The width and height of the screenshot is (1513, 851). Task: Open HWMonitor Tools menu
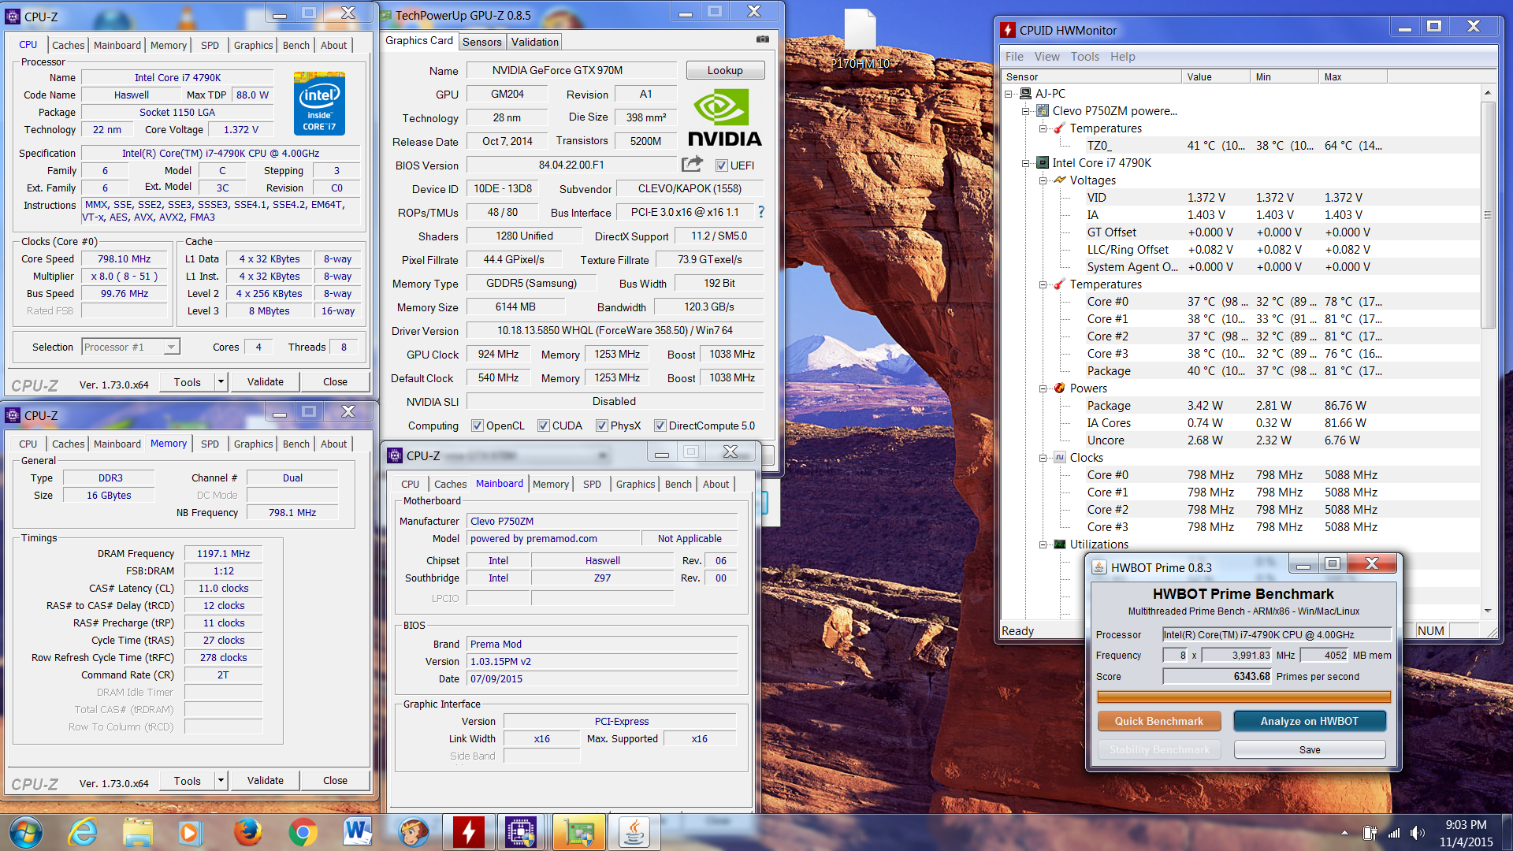(1084, 57)
